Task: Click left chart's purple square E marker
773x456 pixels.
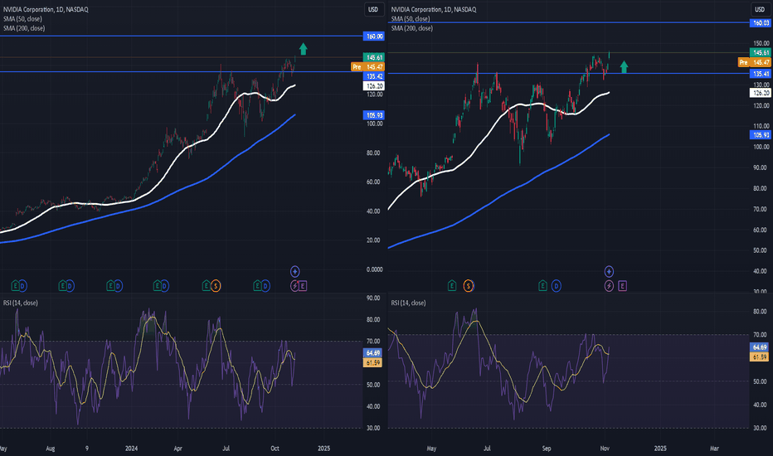Action: [x=303, y=286]
